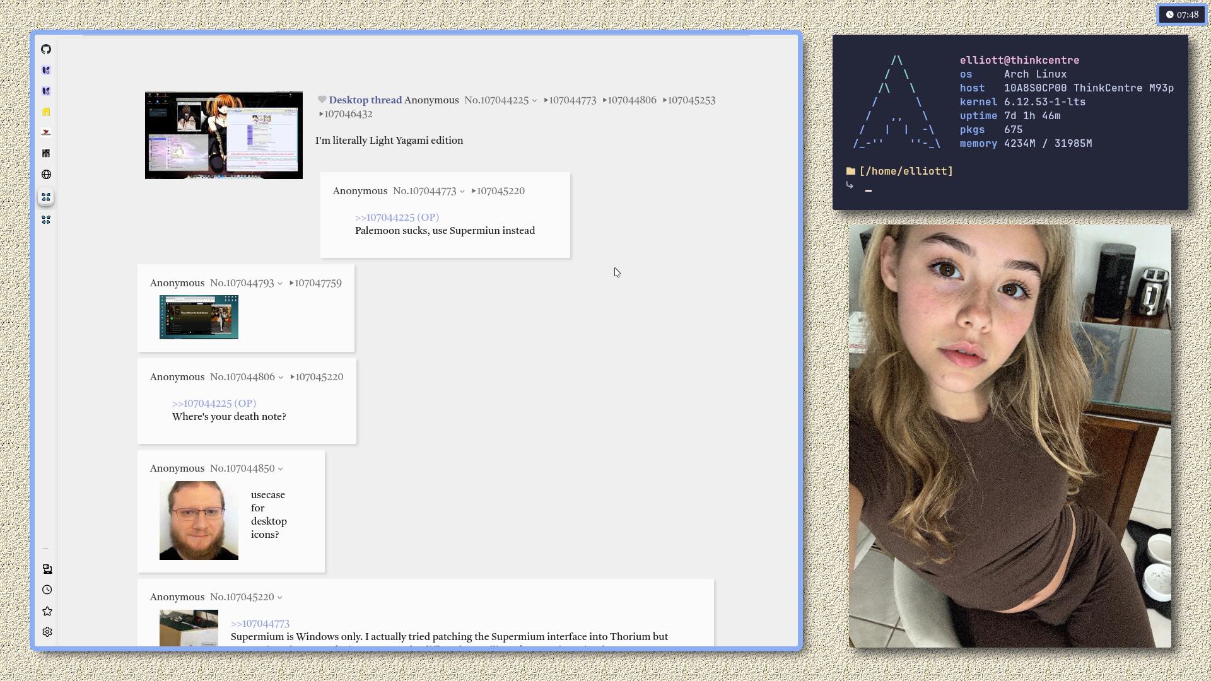Select the red bird logo sidebar tab
Image resolution: width=1211 pixels, height=681 pixels.
pos(46,132)
